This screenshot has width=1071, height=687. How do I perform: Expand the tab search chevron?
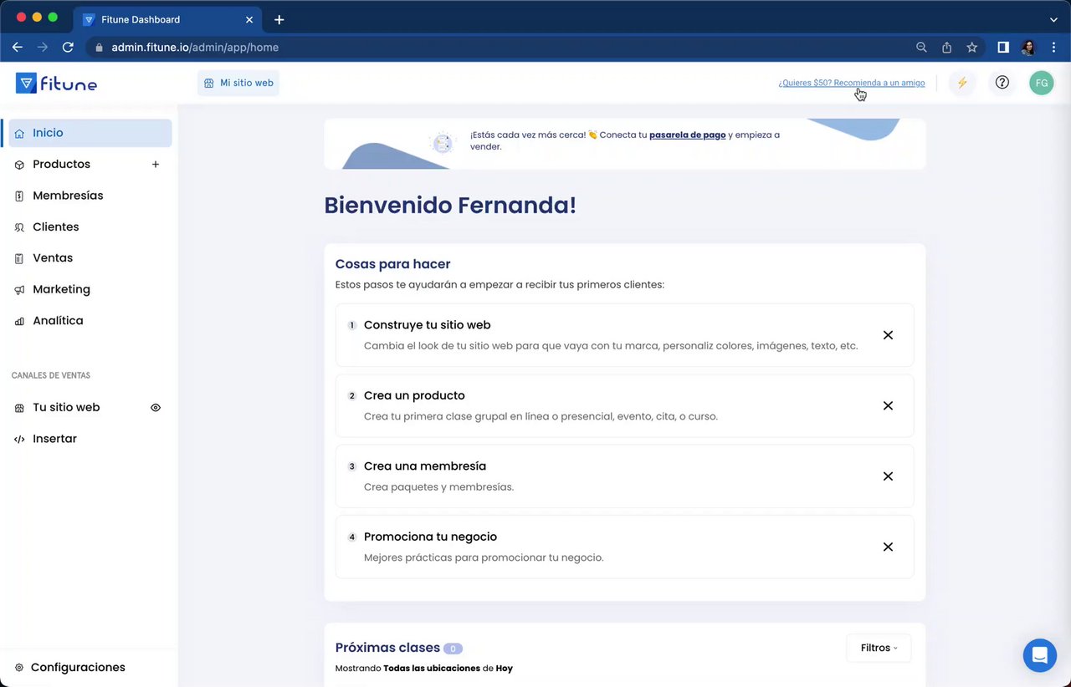(1053, 19)
